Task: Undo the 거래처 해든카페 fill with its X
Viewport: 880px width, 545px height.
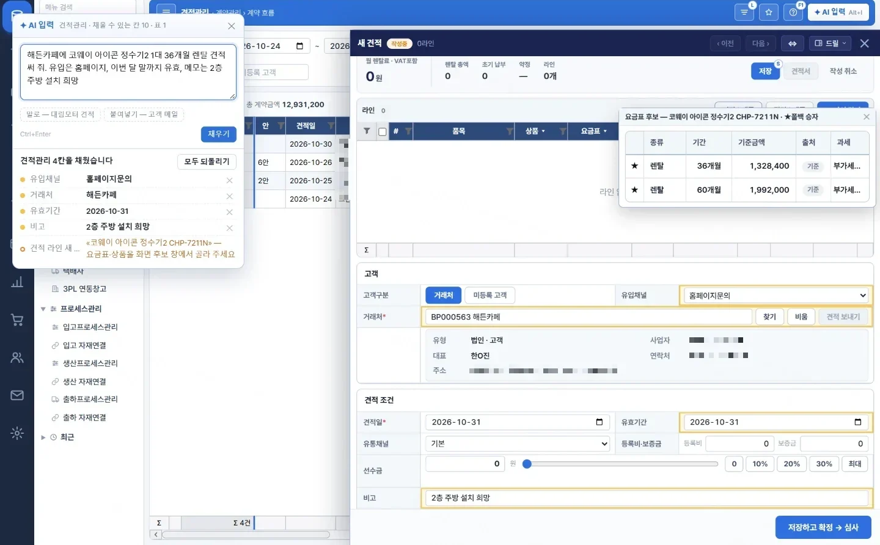Action: (x=229, y=196)
